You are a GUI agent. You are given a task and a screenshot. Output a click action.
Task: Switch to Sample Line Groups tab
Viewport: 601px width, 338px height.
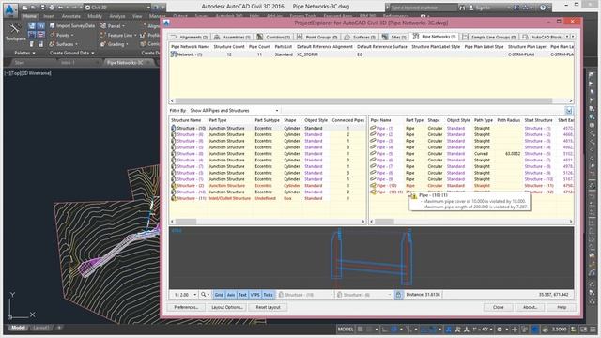point(490,38)
